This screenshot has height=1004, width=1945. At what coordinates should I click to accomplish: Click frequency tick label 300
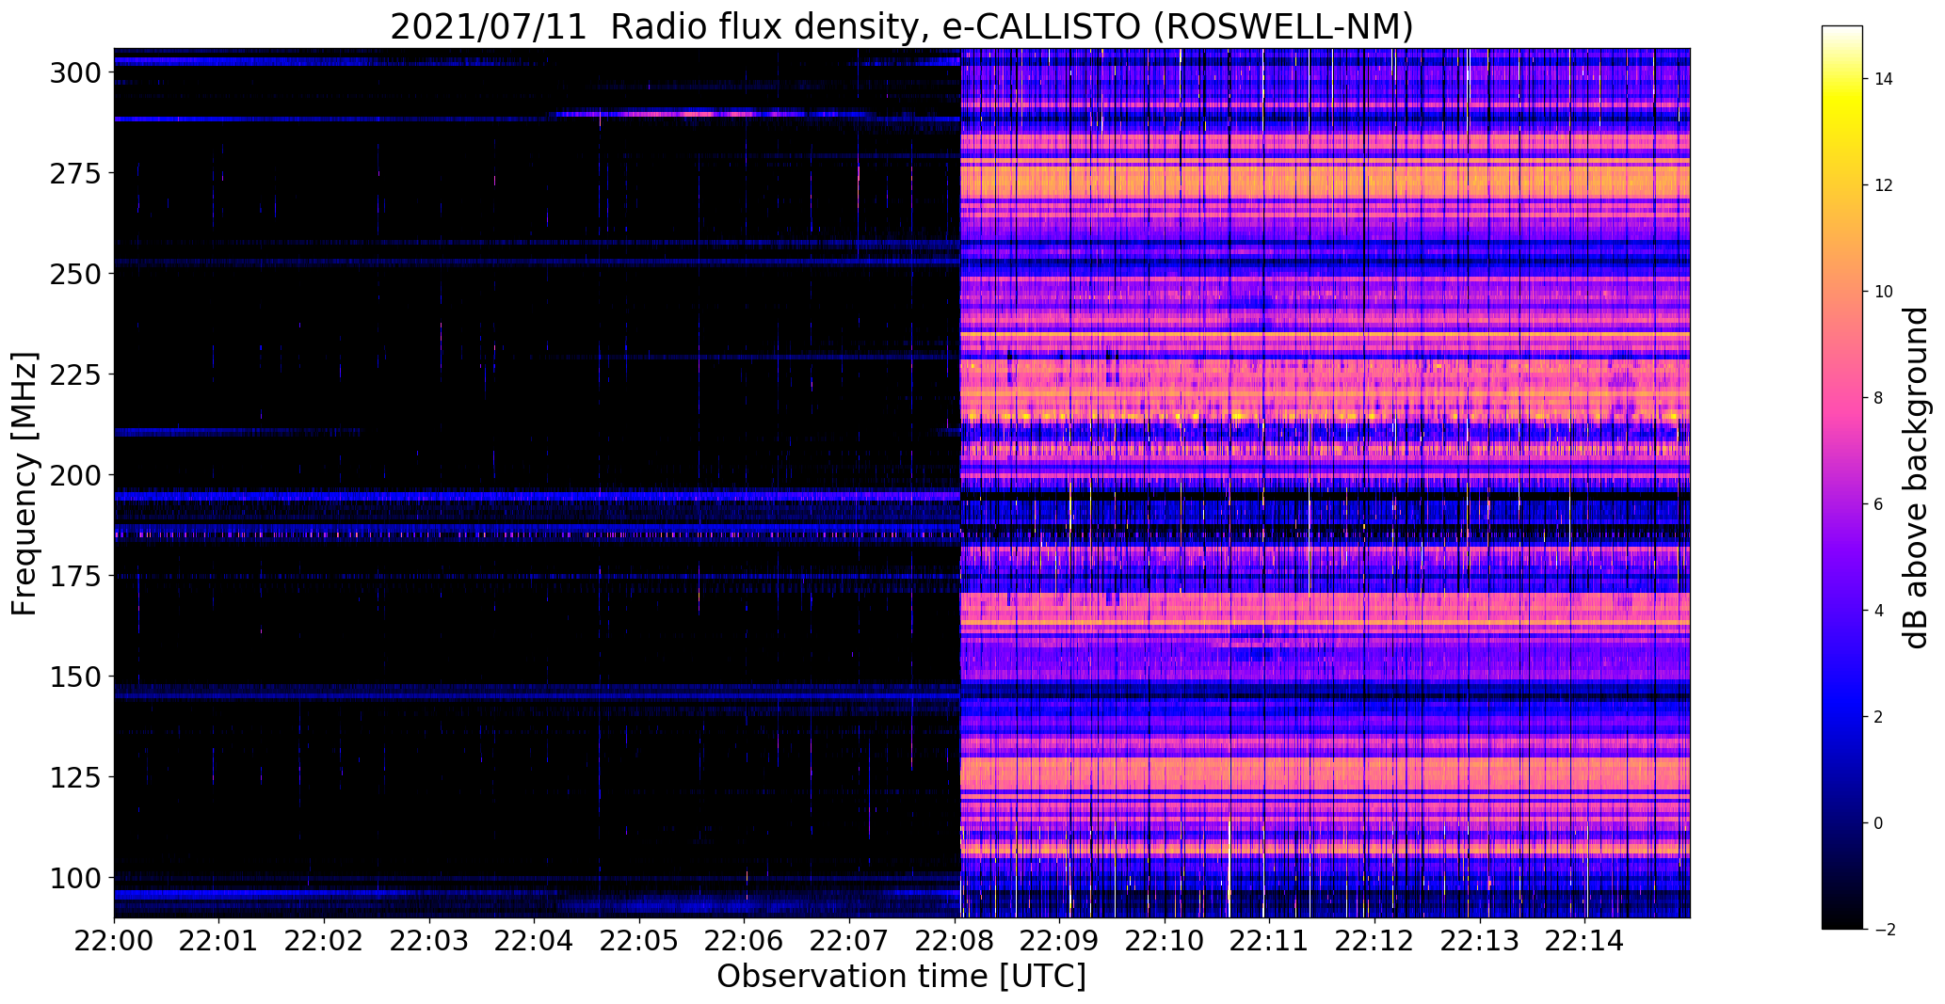coord(74,72)
